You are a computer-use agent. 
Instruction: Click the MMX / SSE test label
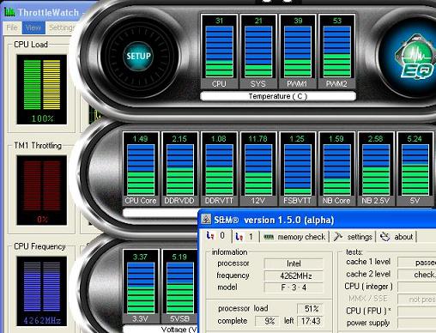pyautogui.click(x=368, y=299)
